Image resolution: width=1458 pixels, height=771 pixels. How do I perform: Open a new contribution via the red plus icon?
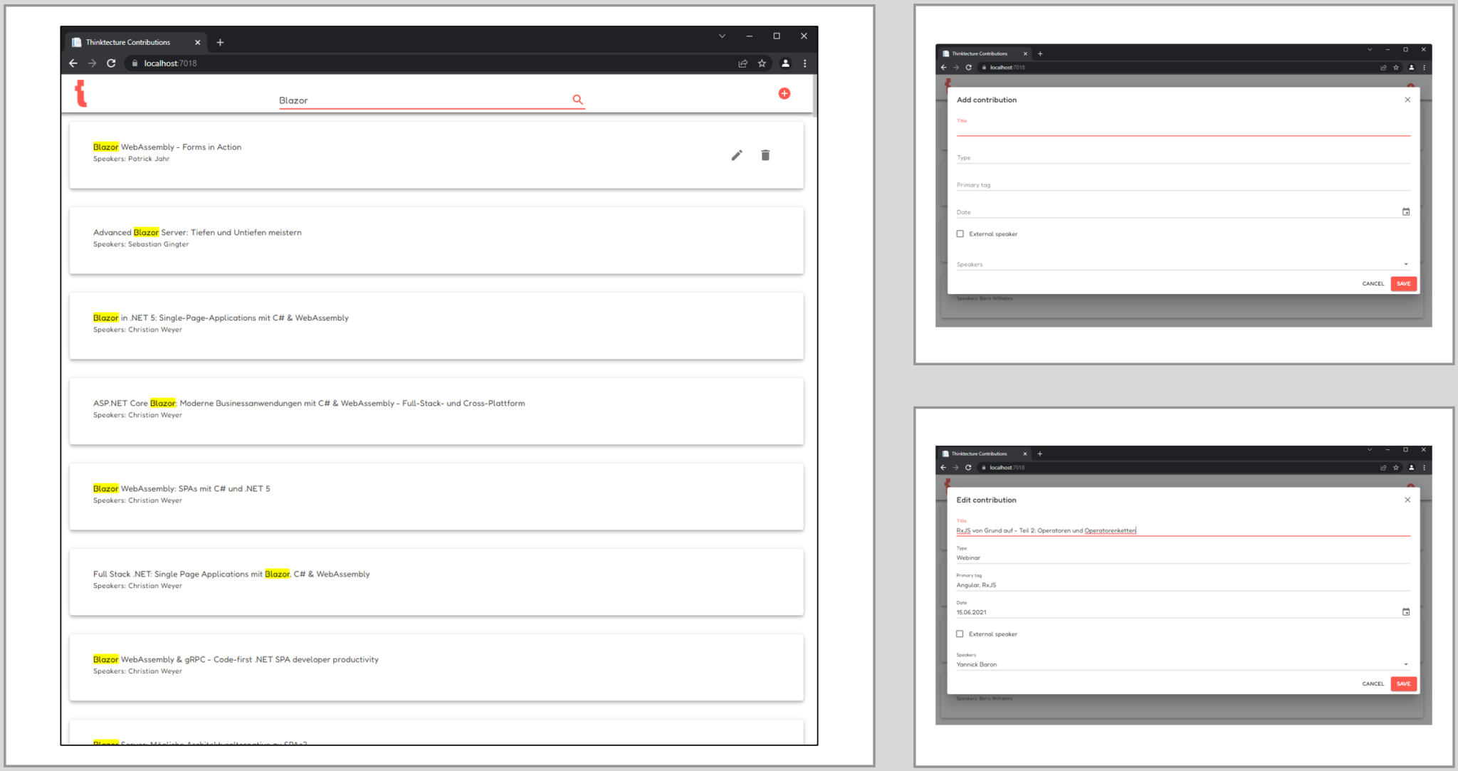(x=784, y=93)
